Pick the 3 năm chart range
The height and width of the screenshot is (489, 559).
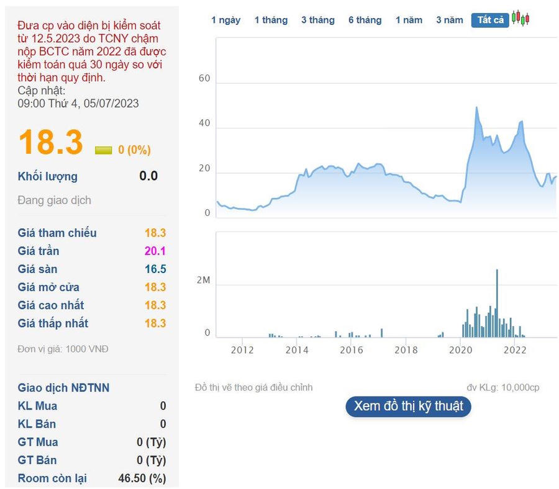pyautogui.click(x=449, y=20)
